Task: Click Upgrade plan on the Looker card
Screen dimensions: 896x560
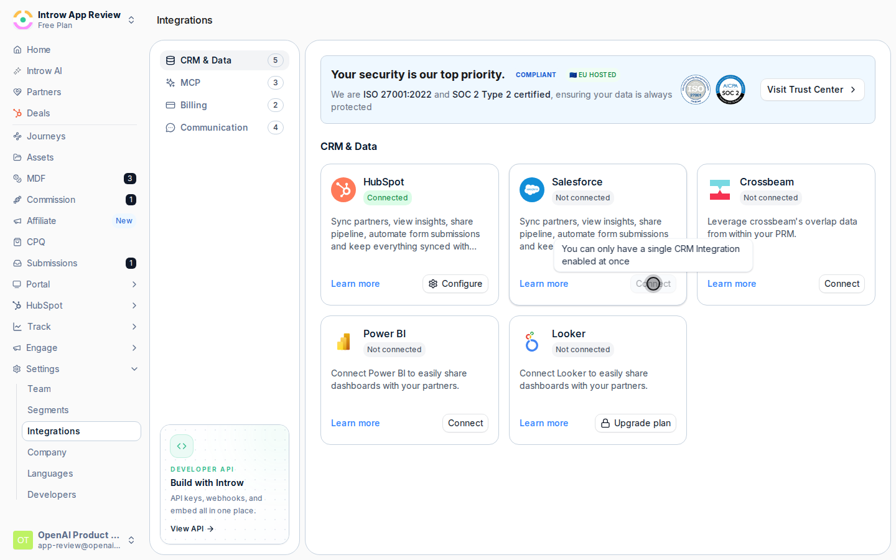Action: [x=635, y=423]
